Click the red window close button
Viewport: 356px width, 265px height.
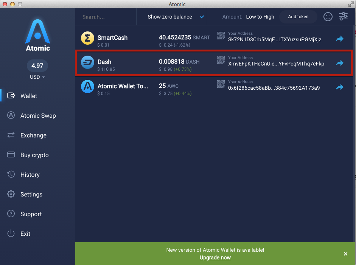click(5, 4)
